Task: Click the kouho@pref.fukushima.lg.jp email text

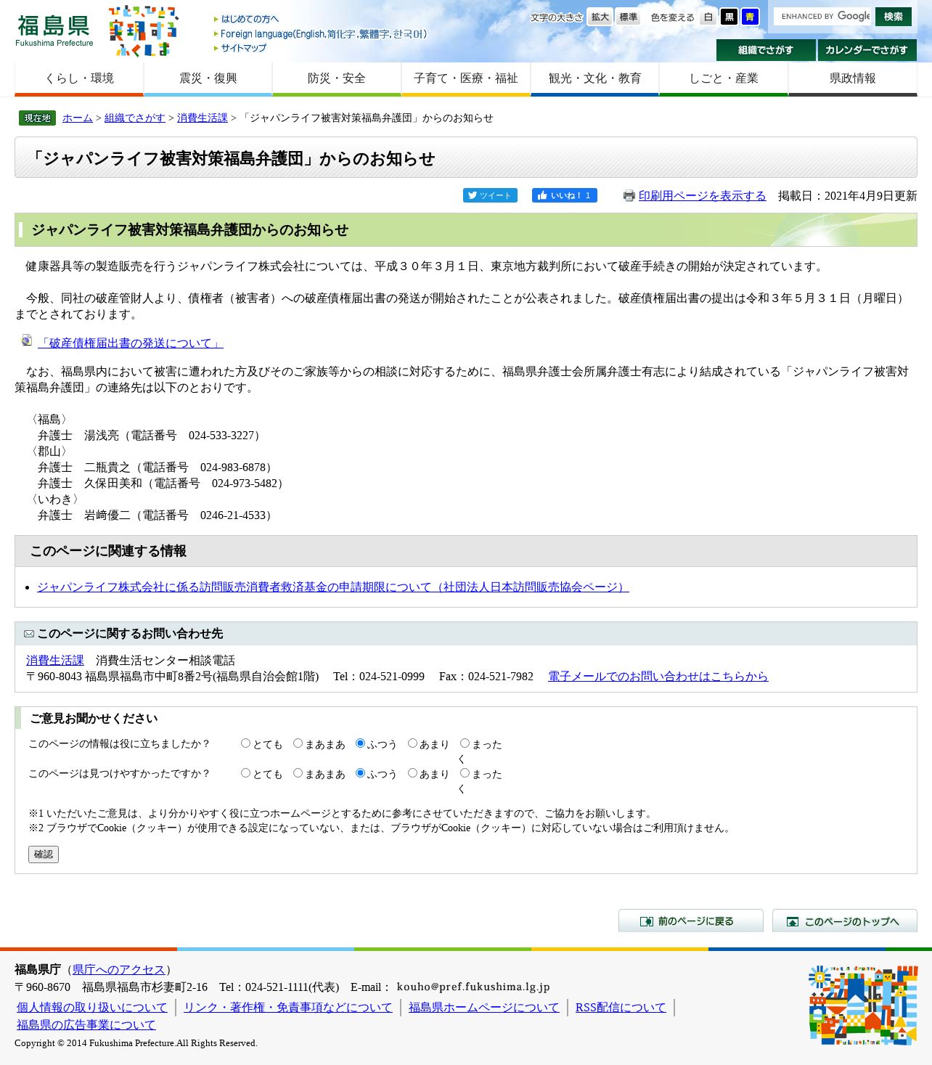Action: coord(473,987)
